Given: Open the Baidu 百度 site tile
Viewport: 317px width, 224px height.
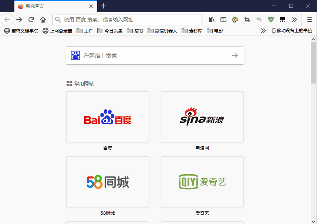Looking at the screenshot, I should click(x=108, y=117).
